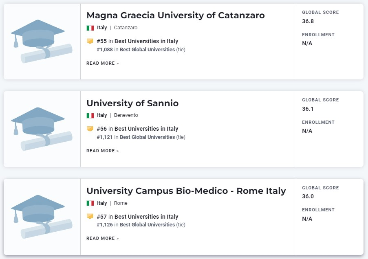Click the Campus Bio-Medico graduation cap image
The image size is (368, 259).
(x=42, y=217)
